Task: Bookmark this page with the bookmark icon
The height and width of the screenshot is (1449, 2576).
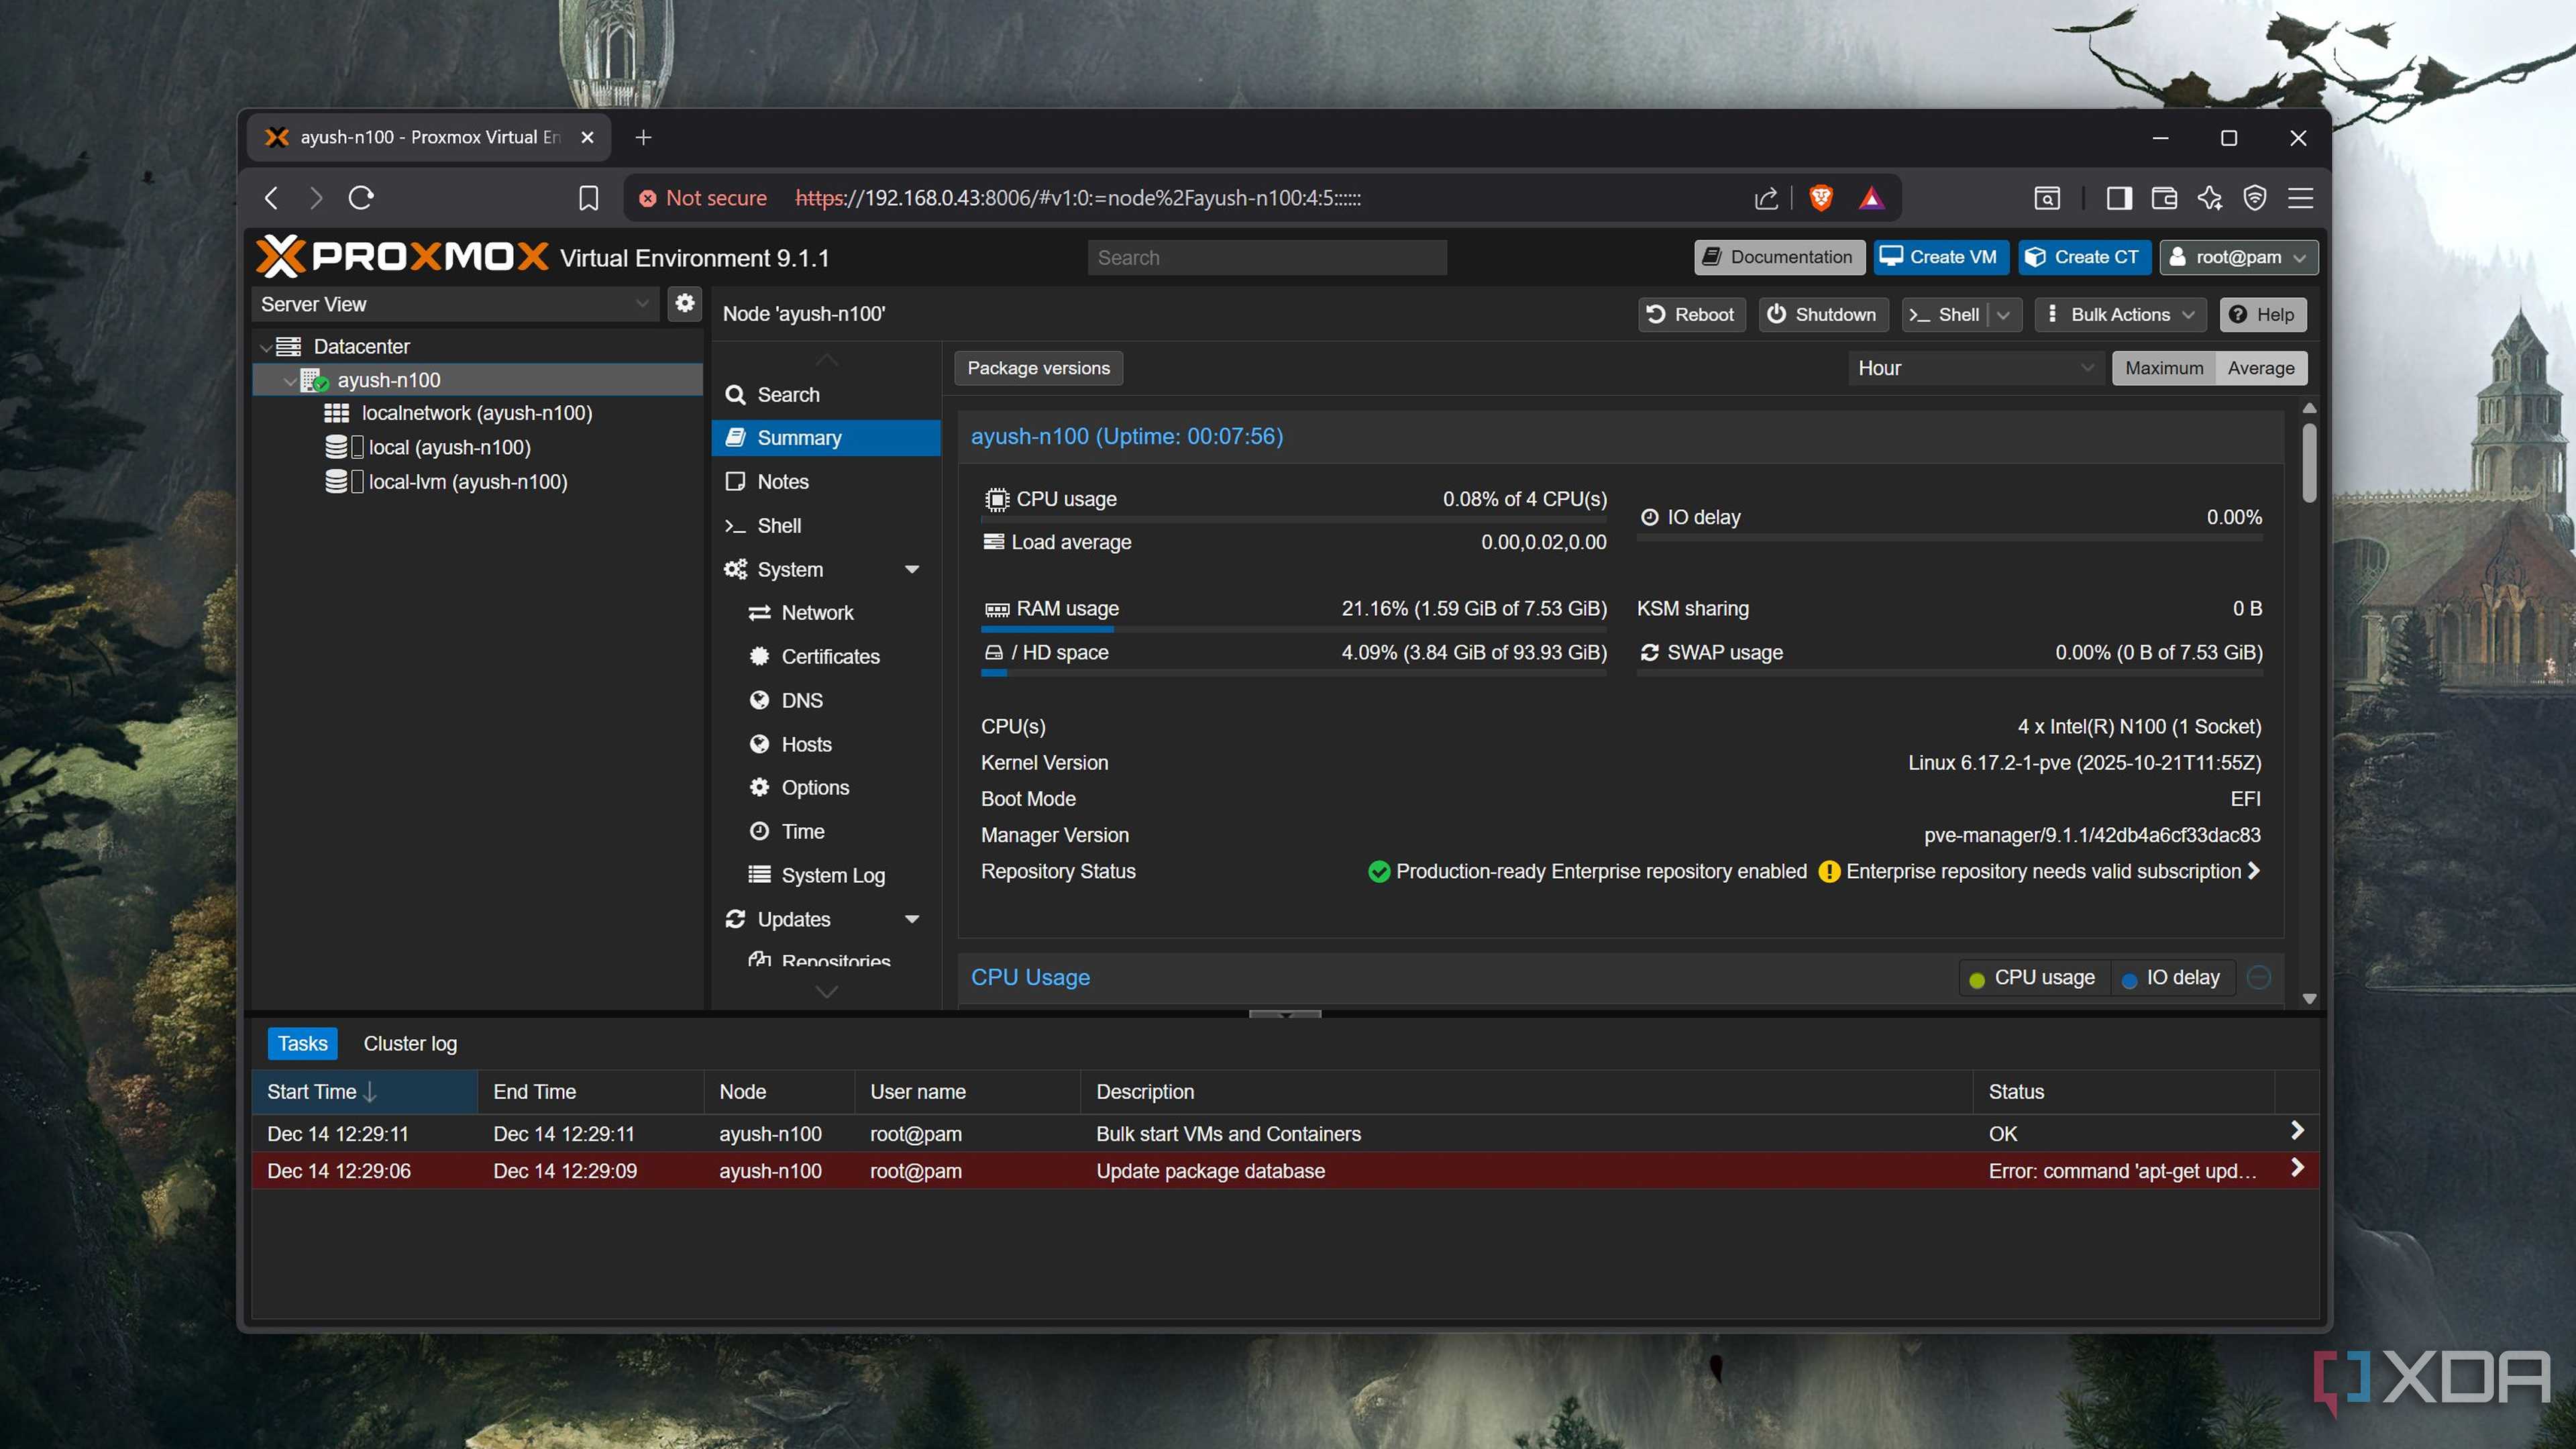Action: (x=588, y=198)
